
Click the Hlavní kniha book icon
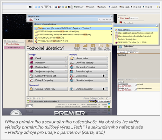72,58
